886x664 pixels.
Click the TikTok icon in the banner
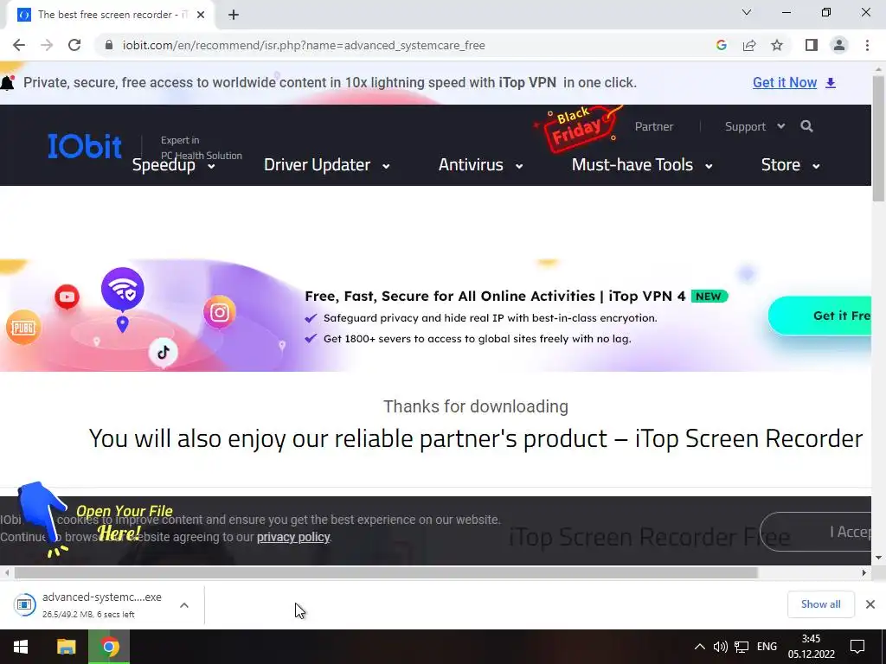coord(164,353)
